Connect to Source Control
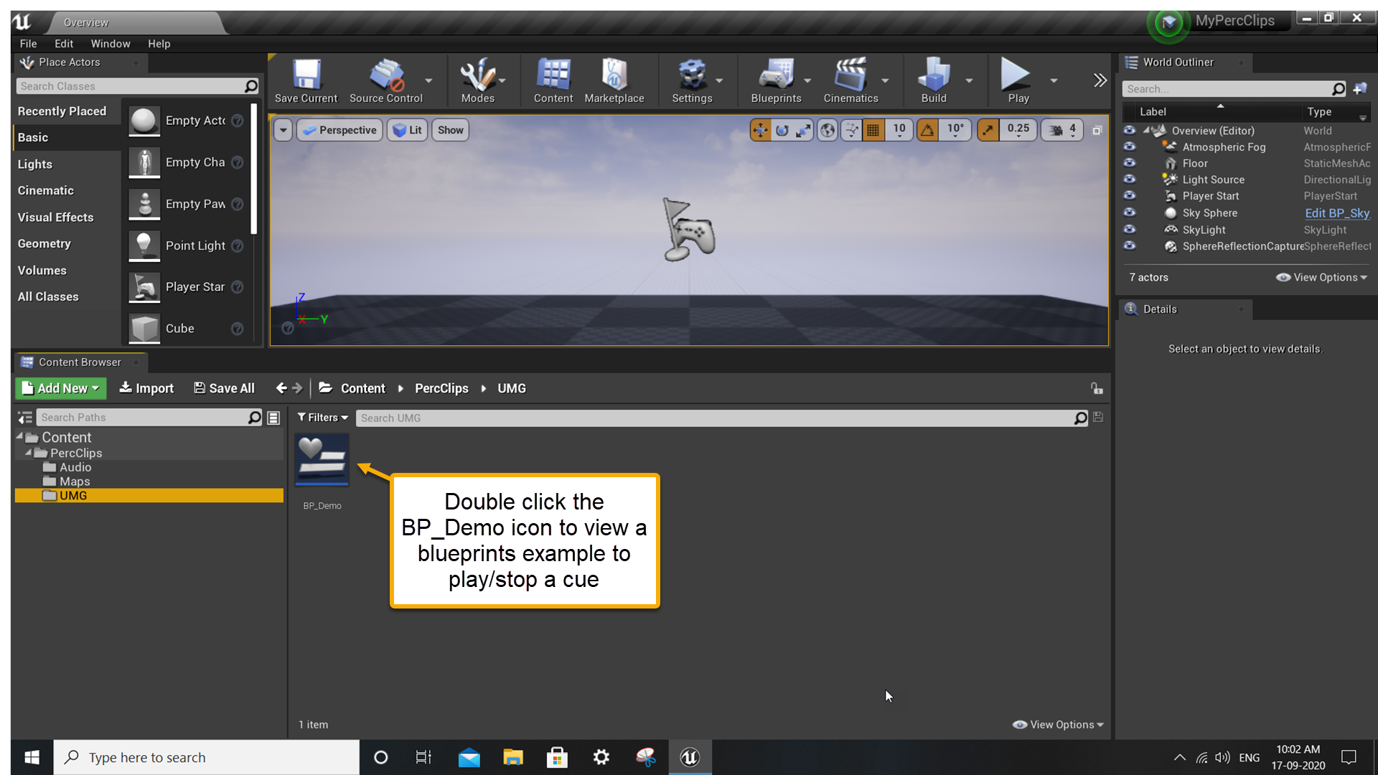 386,79
